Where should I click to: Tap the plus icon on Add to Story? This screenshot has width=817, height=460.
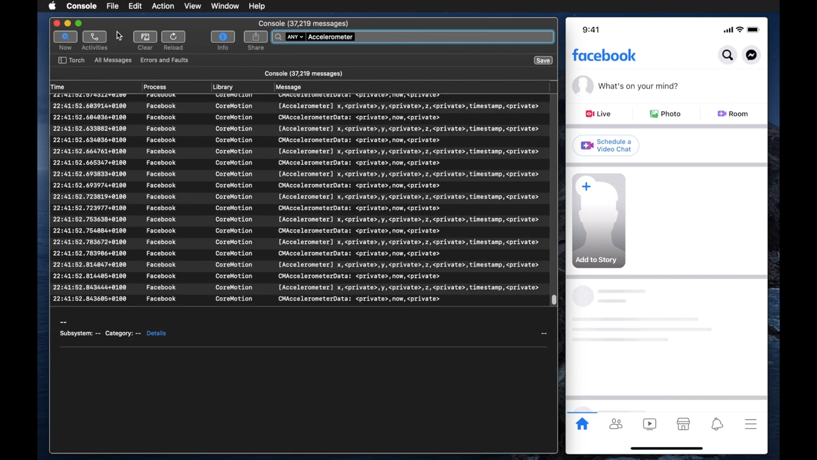tap(586, 187)
